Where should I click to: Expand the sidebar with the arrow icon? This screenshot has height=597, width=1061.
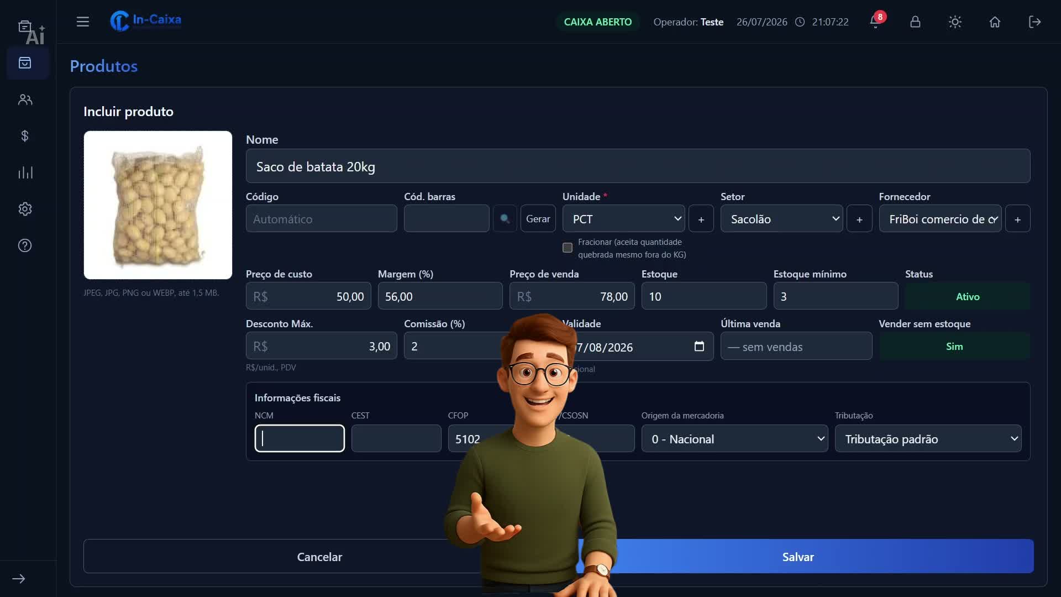(19, 579)
